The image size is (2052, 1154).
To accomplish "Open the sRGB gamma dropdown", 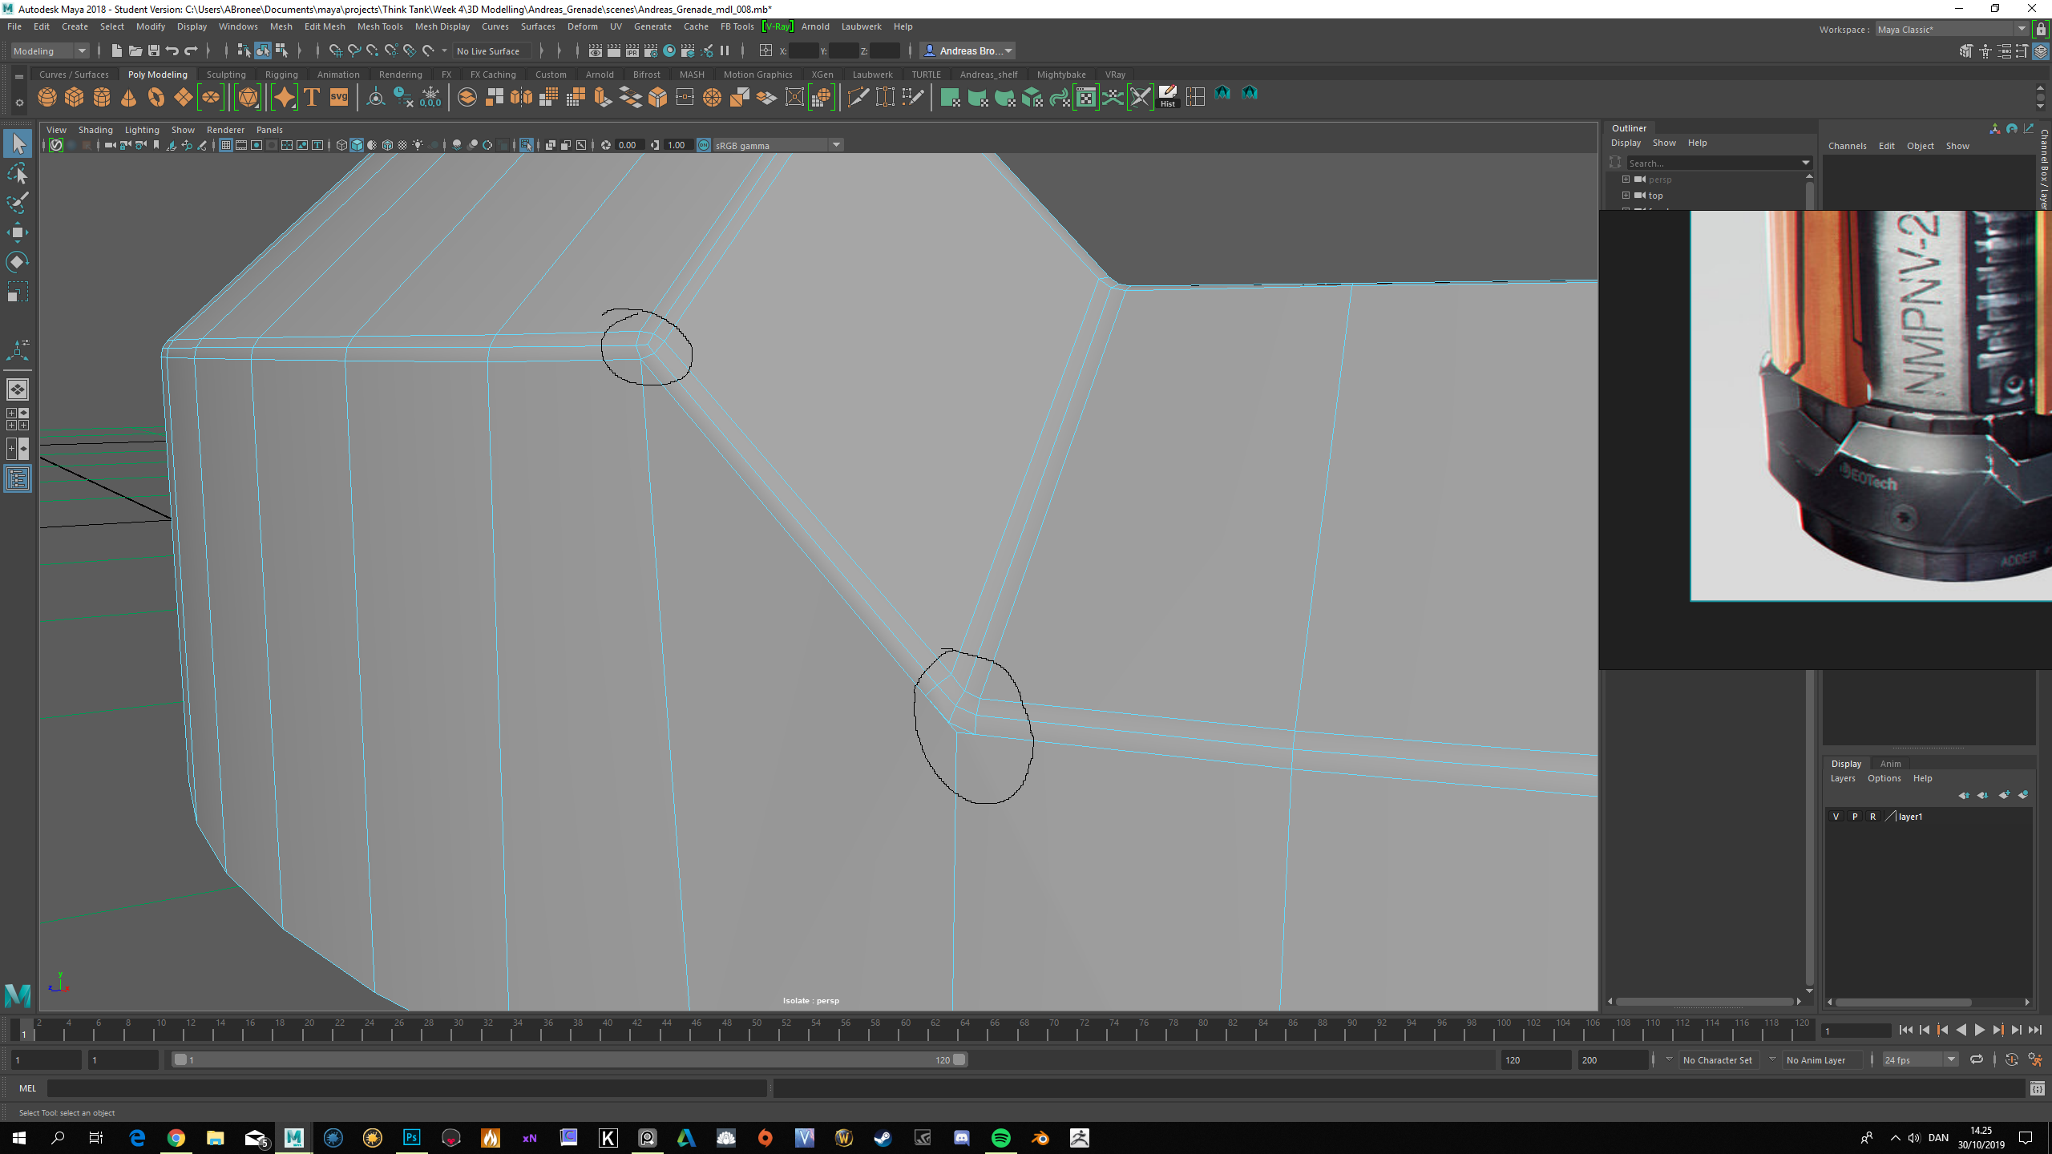I will click(837, 145).
